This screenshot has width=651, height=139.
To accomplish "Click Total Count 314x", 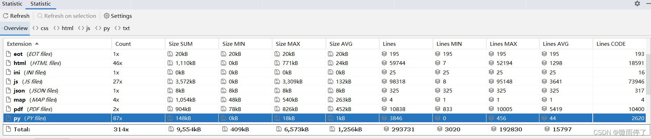I will tap(121, 129).
